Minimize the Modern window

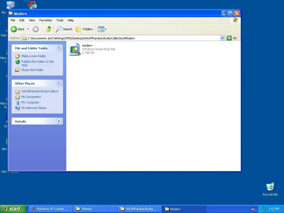[224, 14]
